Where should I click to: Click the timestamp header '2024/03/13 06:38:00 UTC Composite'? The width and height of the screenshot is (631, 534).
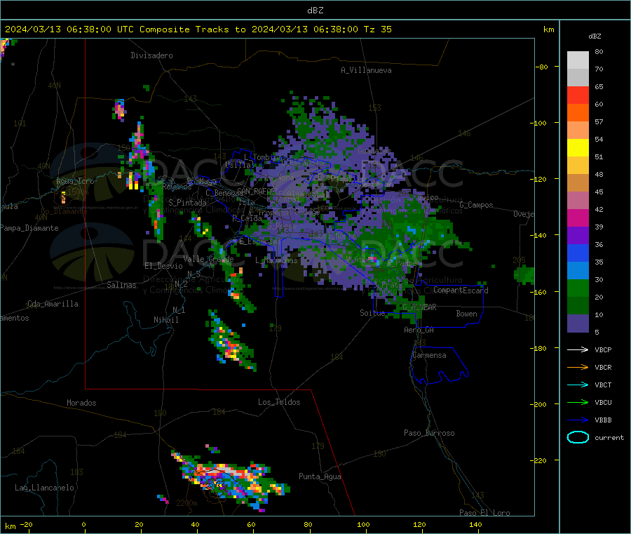[x=97, y=29]
